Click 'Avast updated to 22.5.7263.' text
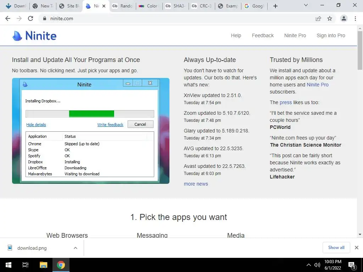Screen dimensions: 363x272 [215, 166]
